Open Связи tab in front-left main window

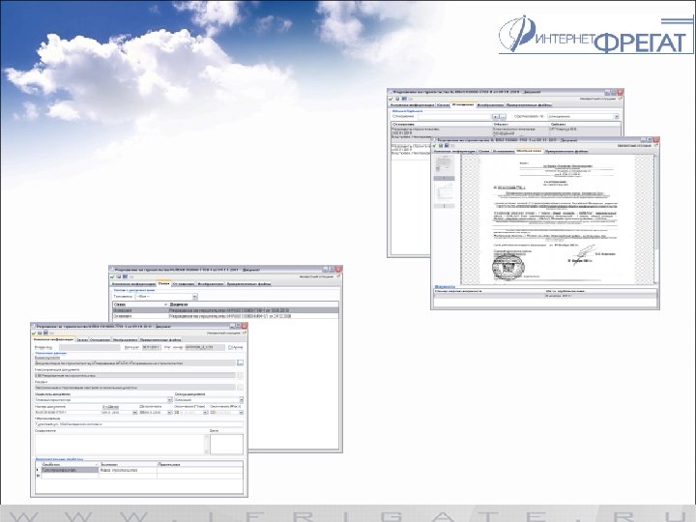[x=81, y=339]
